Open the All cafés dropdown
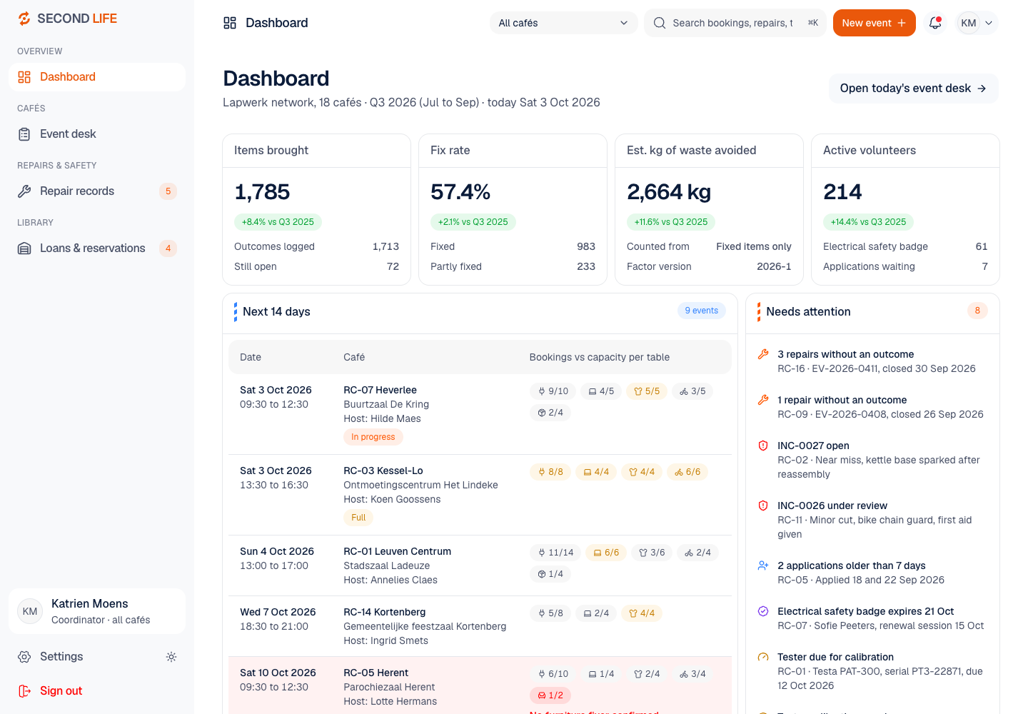Image resolution: width=1028 pixels, height=714 pixels. point(563,23)
